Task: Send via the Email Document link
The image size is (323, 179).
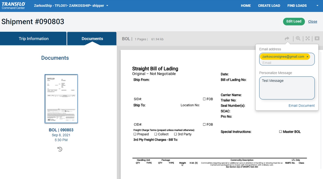Action: 301,105
